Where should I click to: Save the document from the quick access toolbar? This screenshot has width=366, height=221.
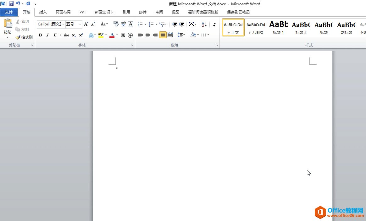[11, 3]
